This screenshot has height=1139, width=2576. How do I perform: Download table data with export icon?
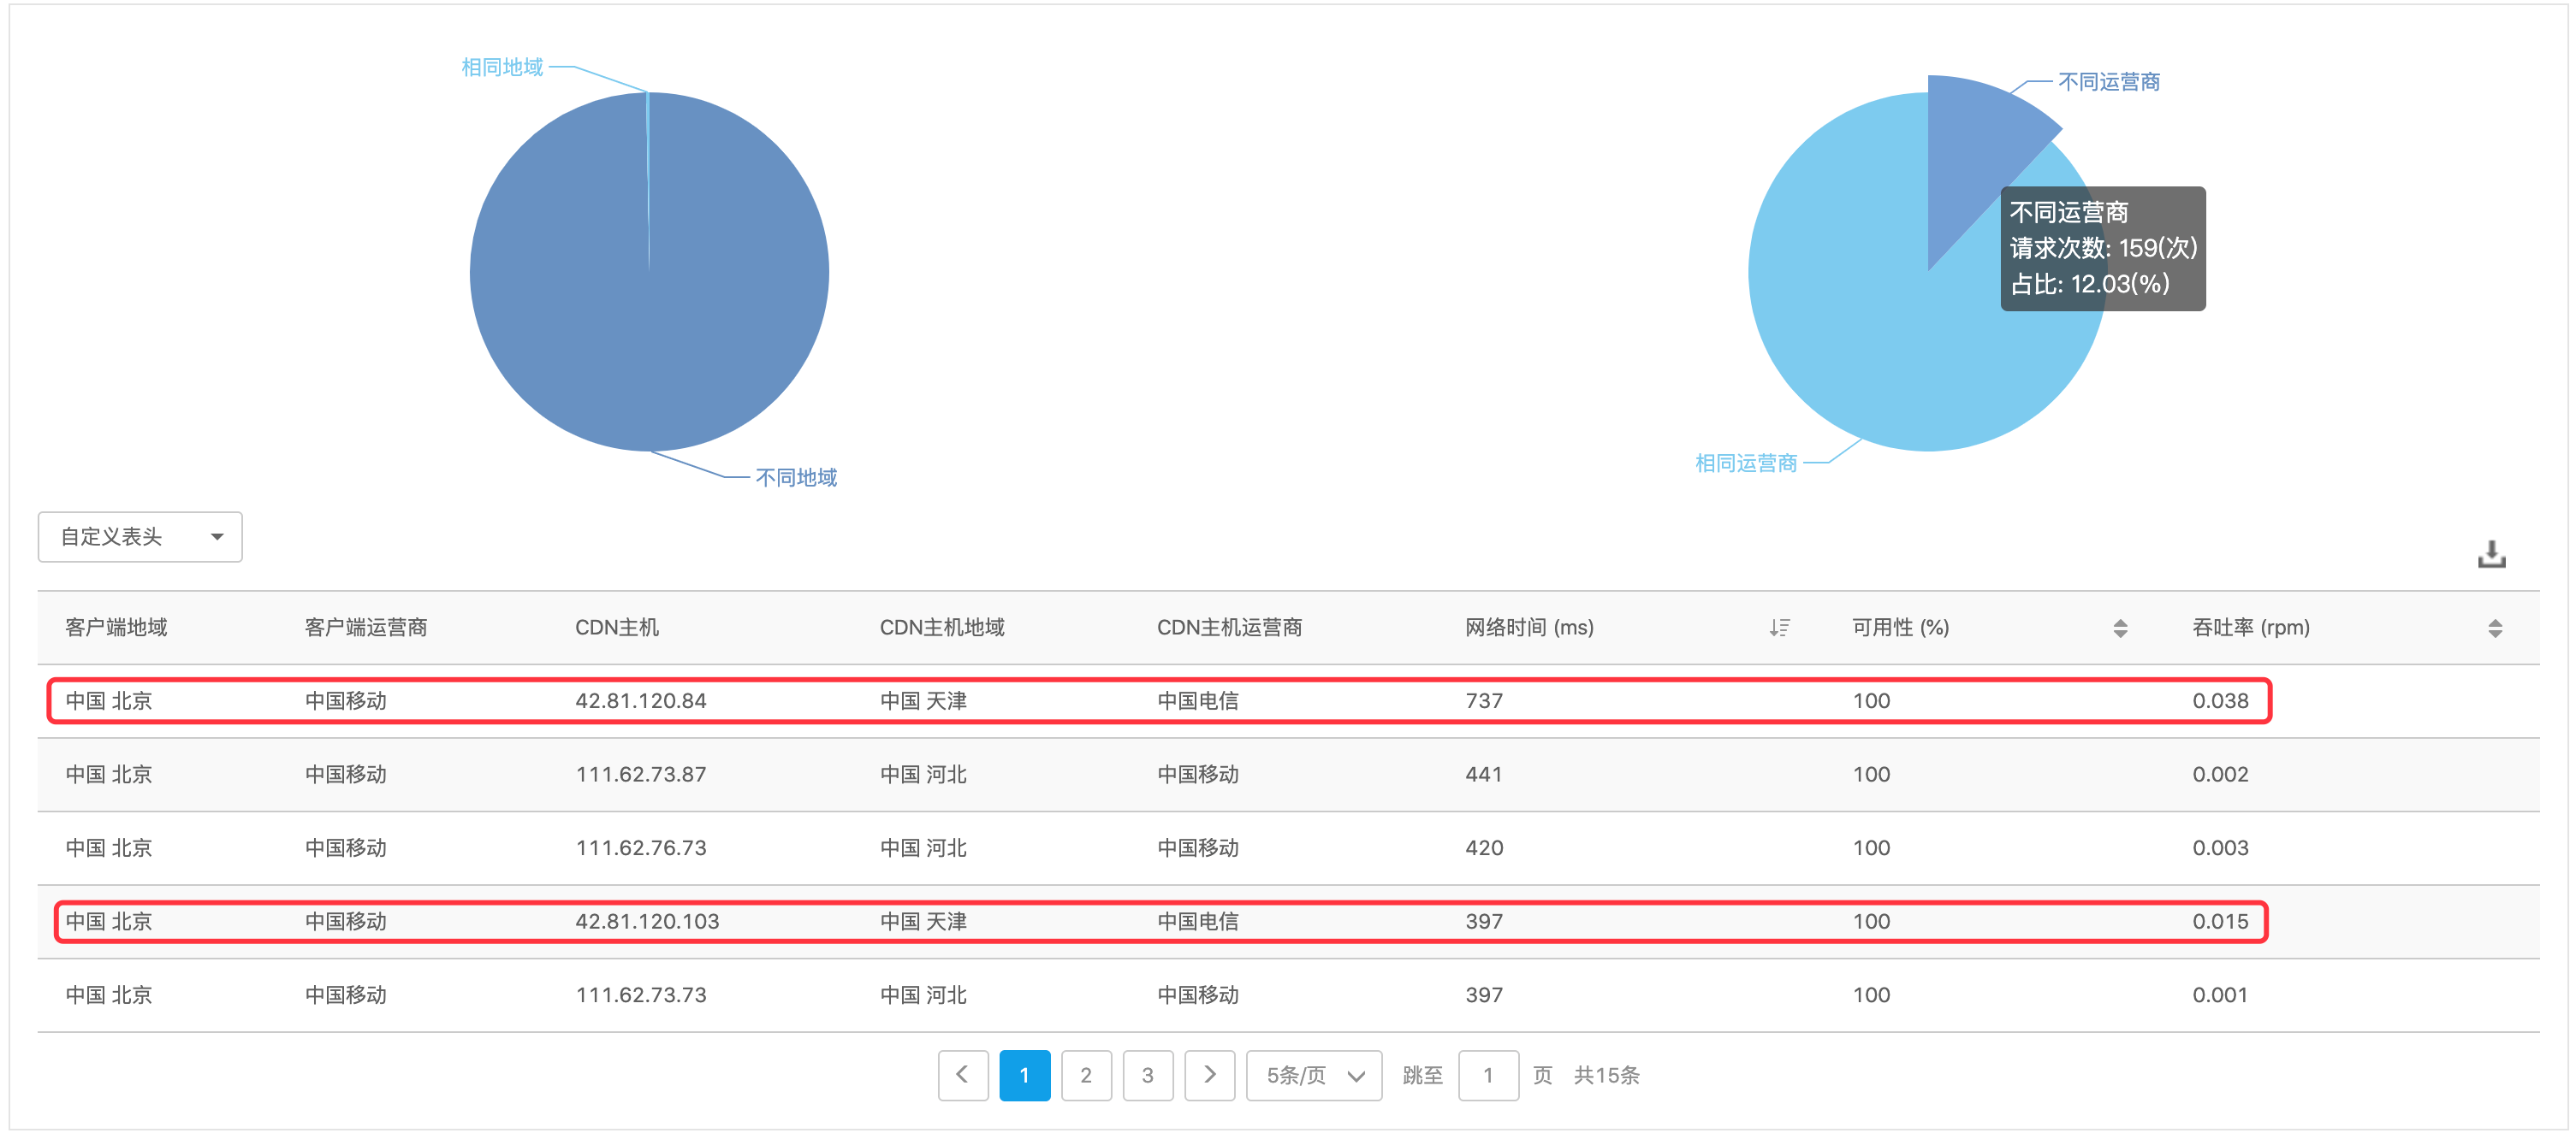(x=2491, y=553)
